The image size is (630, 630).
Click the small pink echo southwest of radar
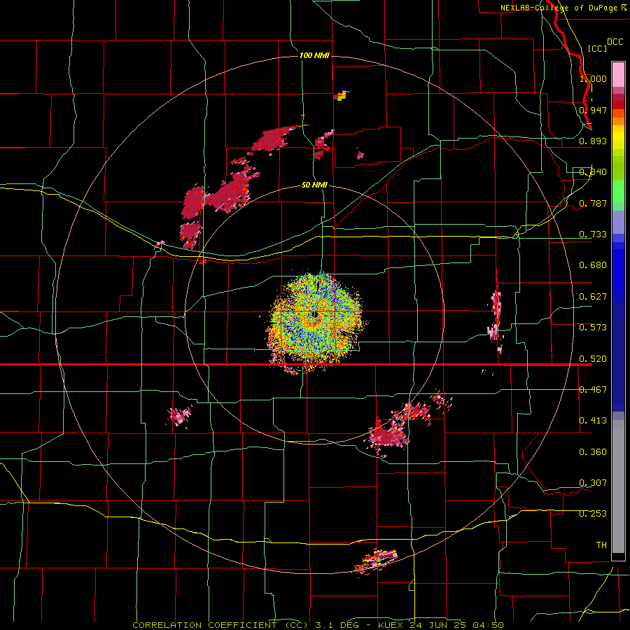click(180, 416)
